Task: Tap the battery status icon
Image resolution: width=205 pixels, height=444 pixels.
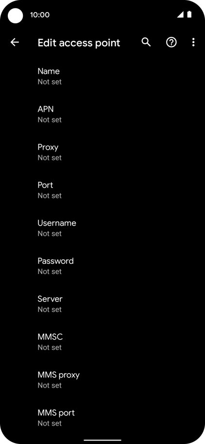Action: pos(189,15)
